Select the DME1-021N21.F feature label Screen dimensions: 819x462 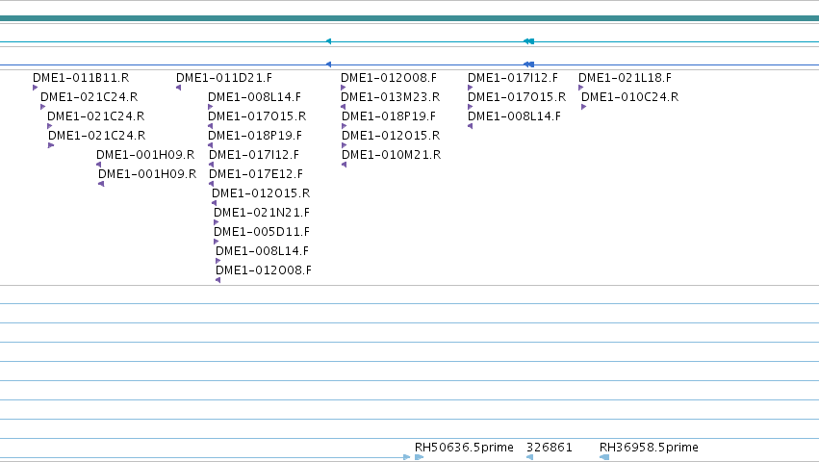pyautogui.click(x=262, y=213)
